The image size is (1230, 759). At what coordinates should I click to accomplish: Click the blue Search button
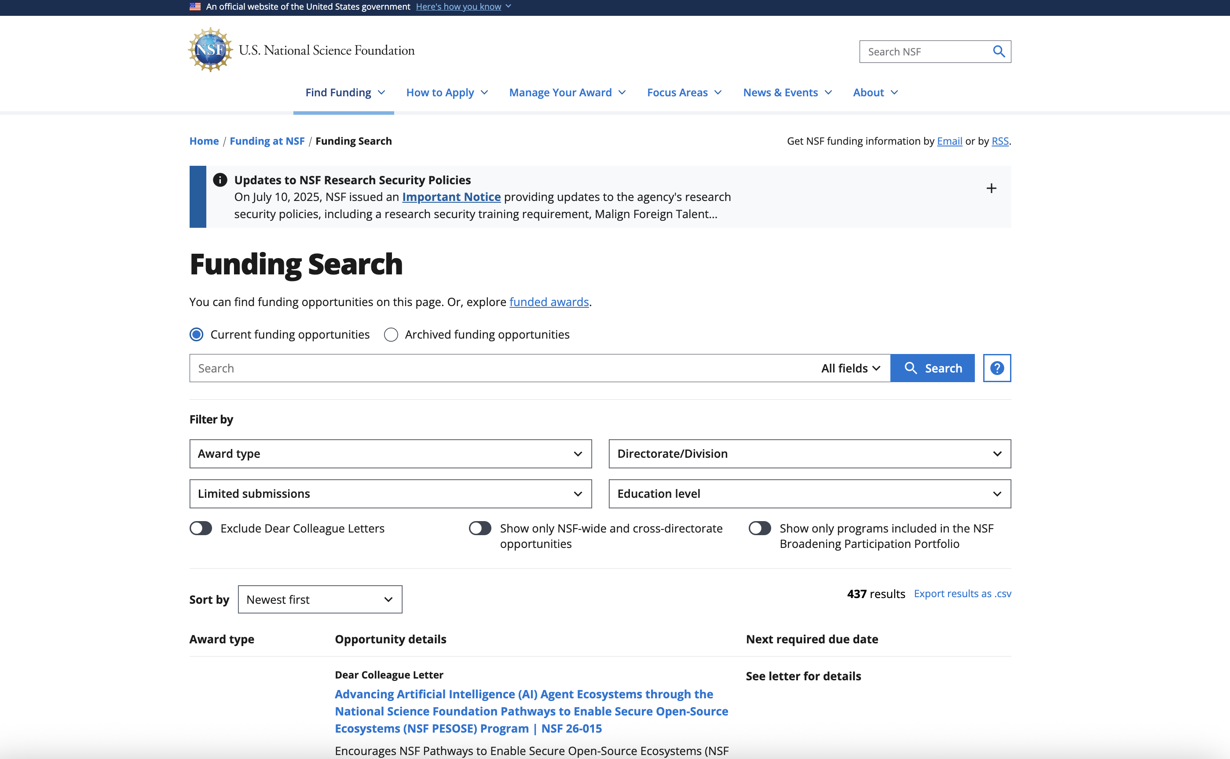click(932, 368)
